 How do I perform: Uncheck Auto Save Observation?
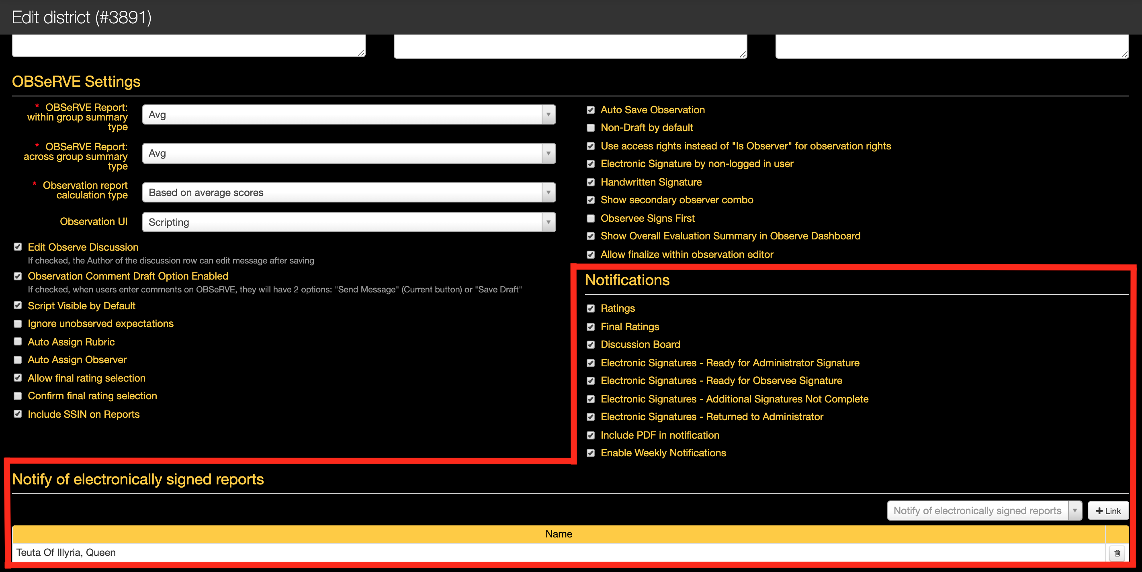(x=591, y=110)
